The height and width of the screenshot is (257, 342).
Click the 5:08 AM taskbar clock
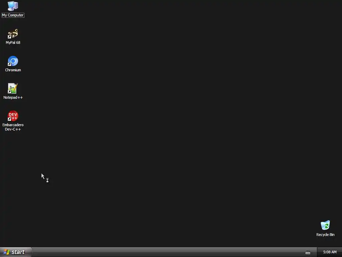point(330,252)
